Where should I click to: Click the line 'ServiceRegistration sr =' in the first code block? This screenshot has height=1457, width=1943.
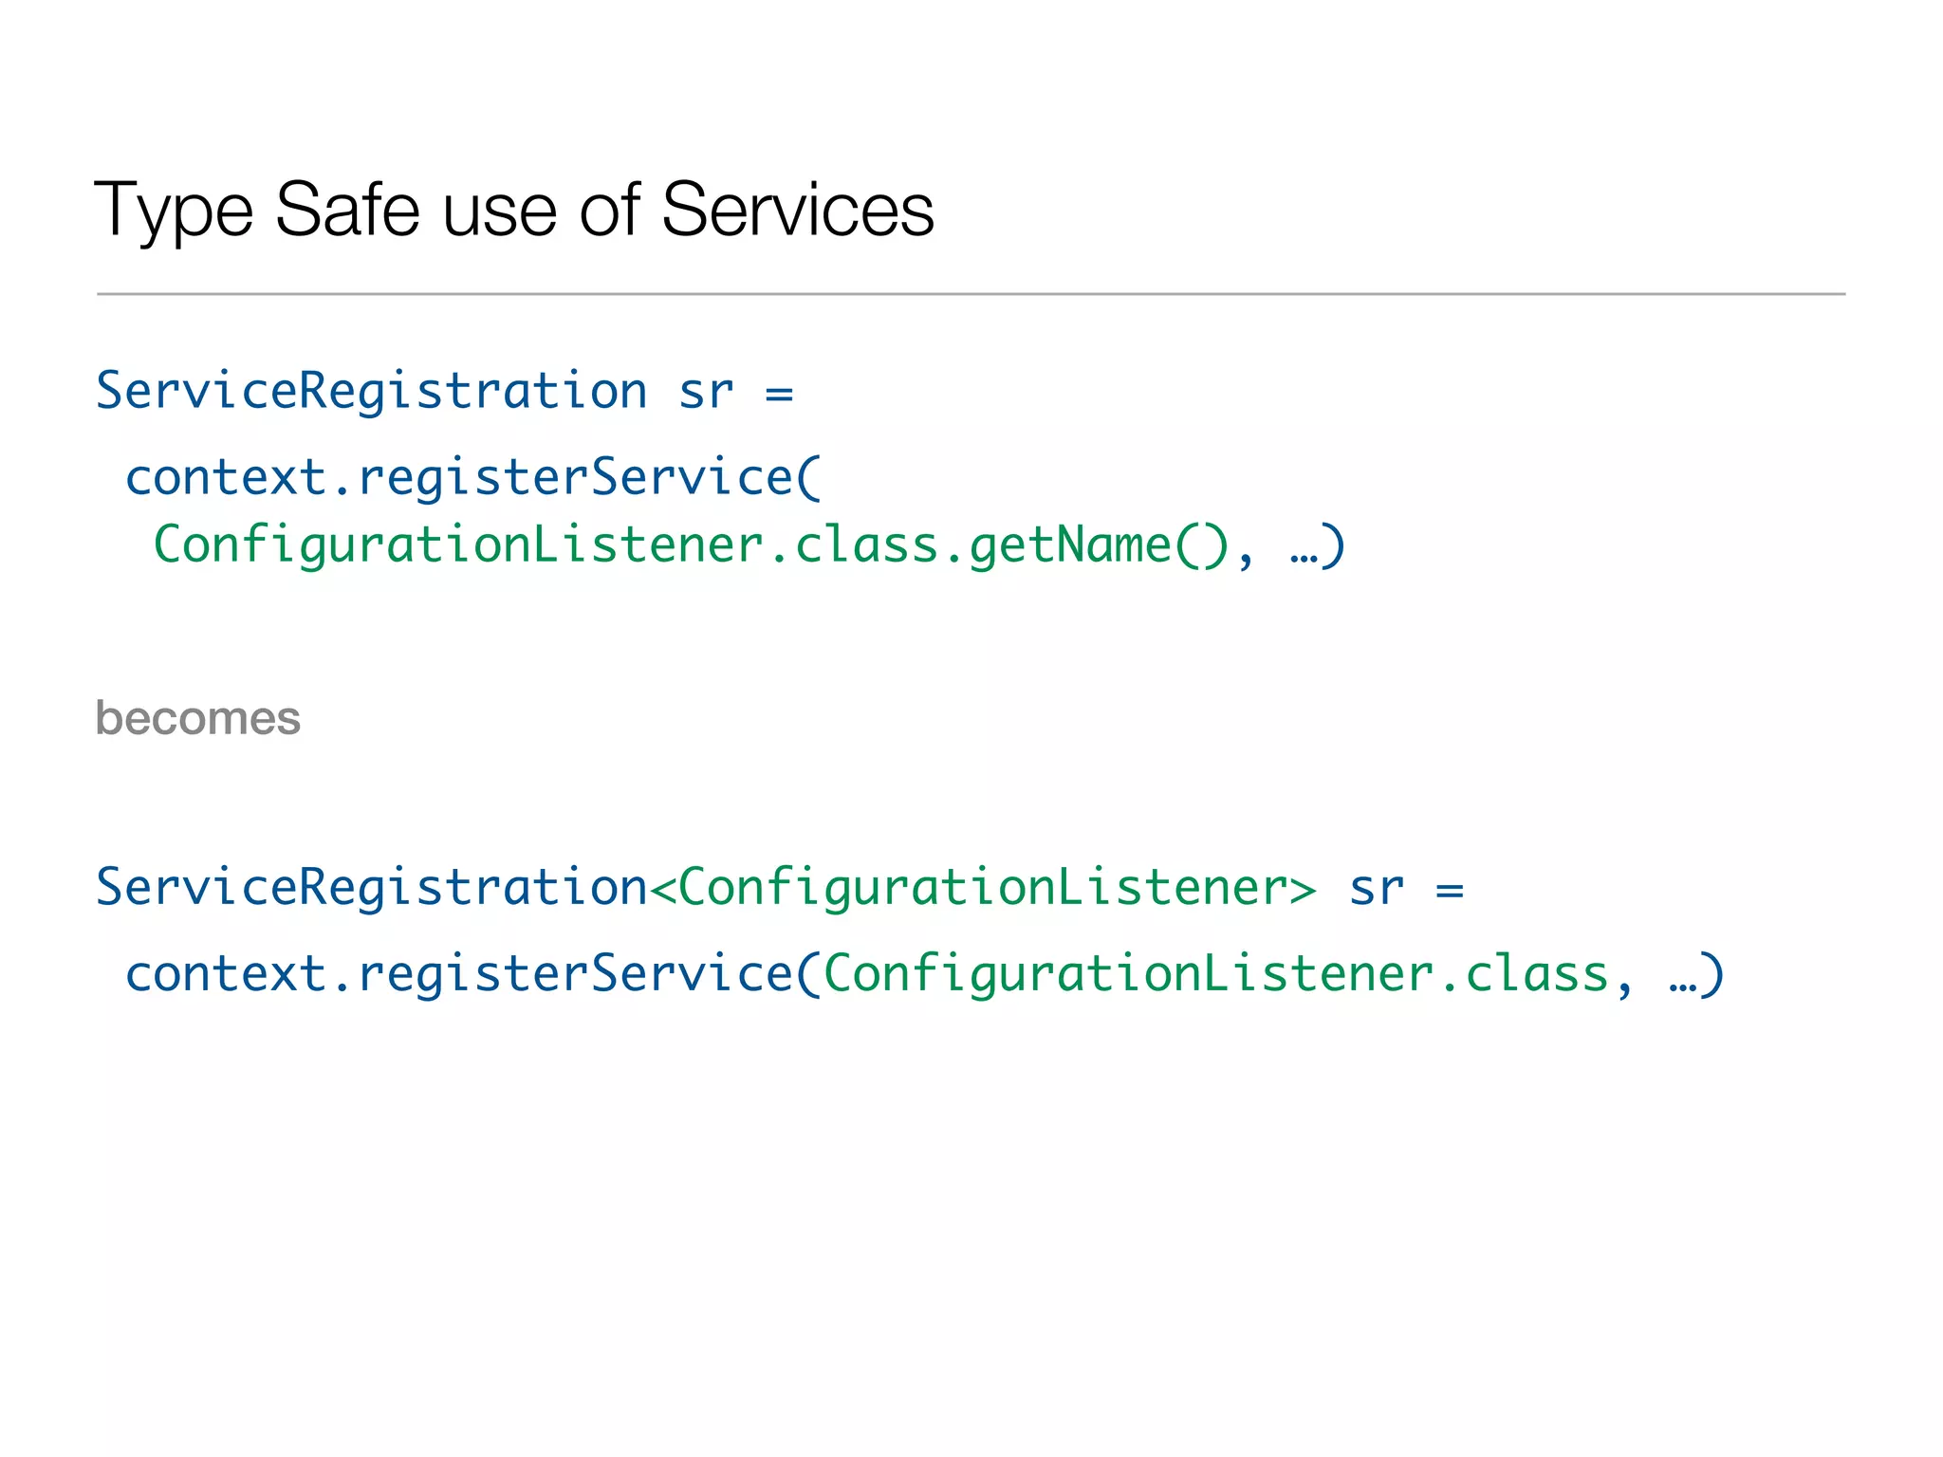coord(444,392)
